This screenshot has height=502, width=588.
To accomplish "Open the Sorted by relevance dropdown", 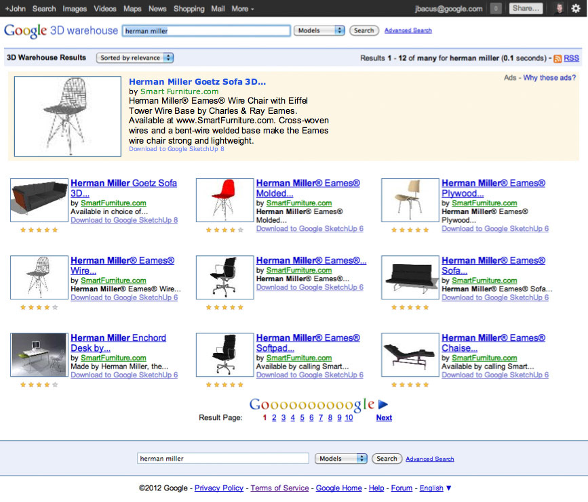I will point(135,58).
